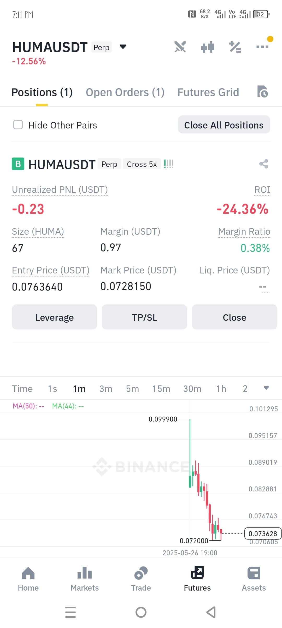282x628 pixels.
Task: Tap Close All Positions button
Action: (x=224, y=125)
